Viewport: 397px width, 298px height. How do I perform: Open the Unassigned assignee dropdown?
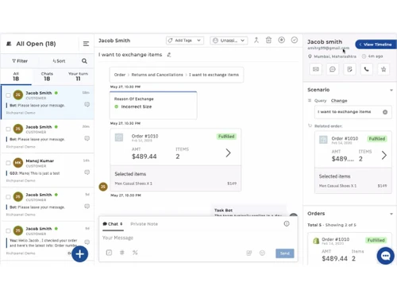pos(229,41)
